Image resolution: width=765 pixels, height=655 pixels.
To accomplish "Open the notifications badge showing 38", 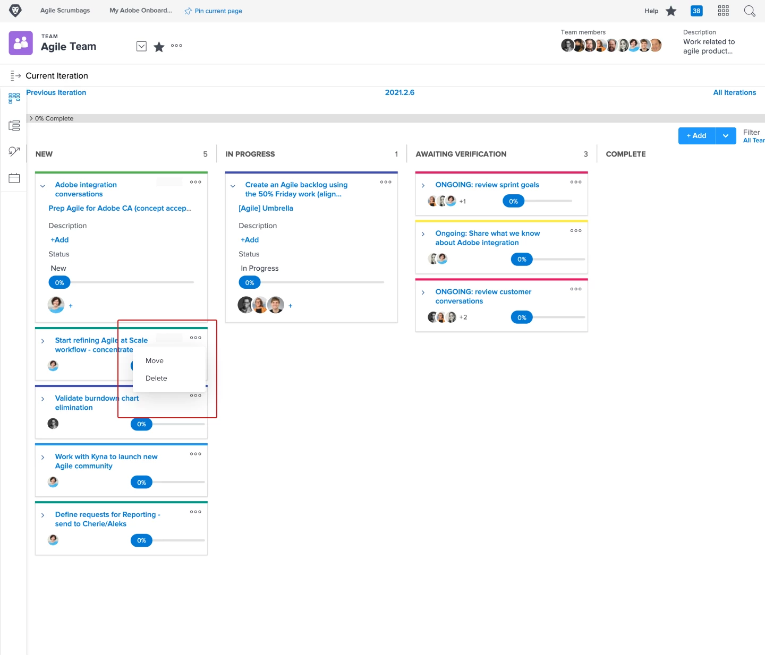I will [x=696, y=11].
